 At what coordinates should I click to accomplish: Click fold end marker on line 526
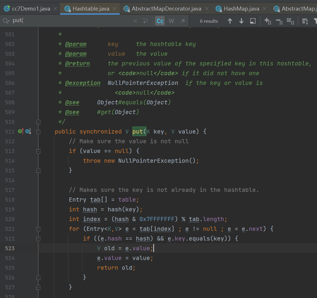[x=38, y=278]
